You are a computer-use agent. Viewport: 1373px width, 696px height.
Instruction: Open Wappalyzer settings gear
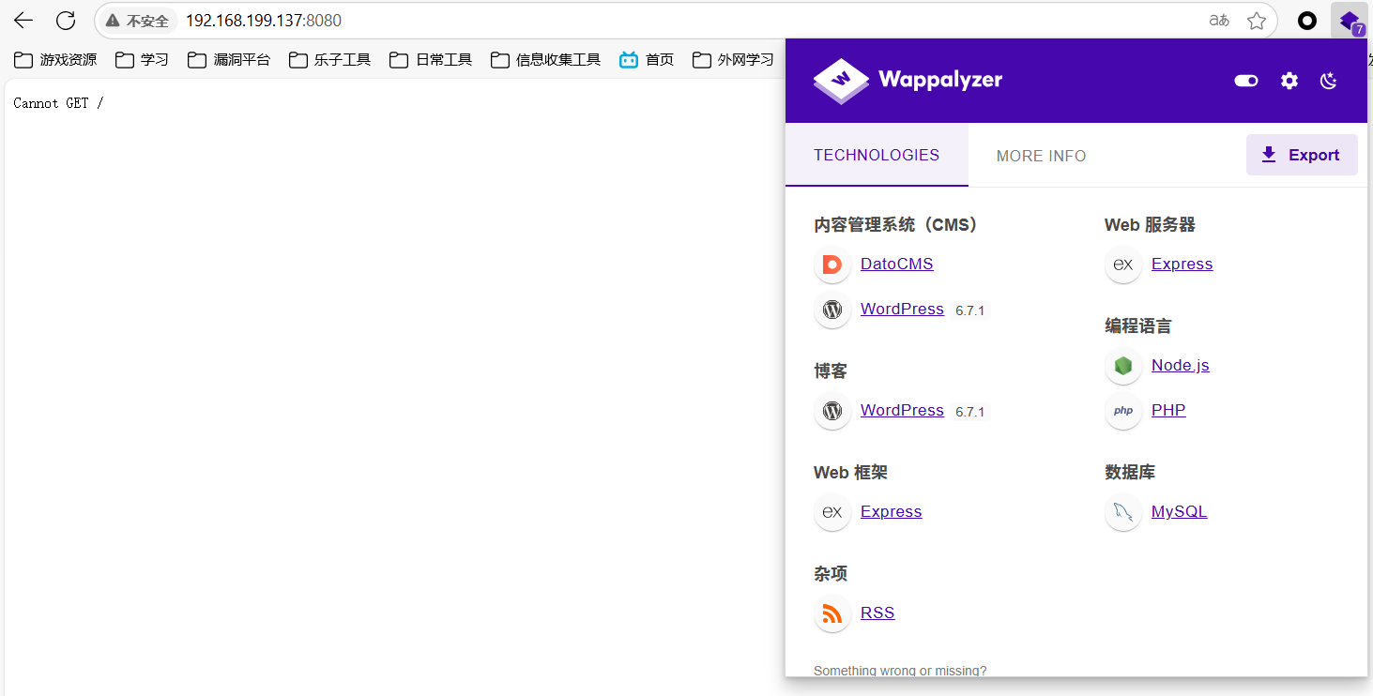click(x=1289, y=81)
